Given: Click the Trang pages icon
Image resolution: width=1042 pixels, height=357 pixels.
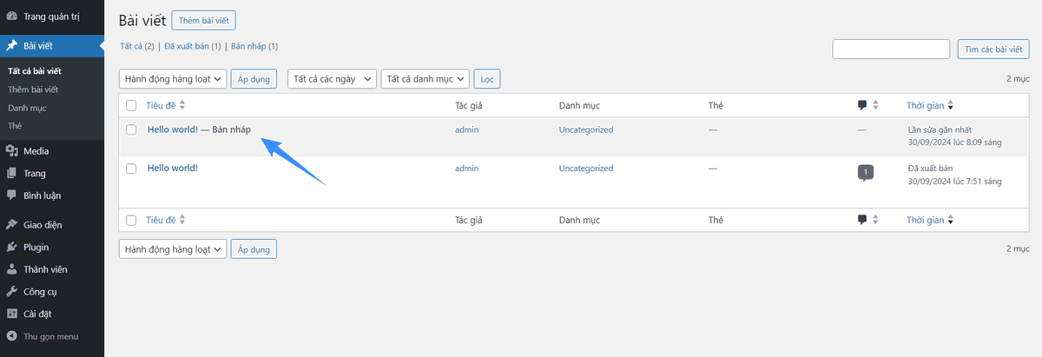Looking at the screenshot, I should coord(11,173).
